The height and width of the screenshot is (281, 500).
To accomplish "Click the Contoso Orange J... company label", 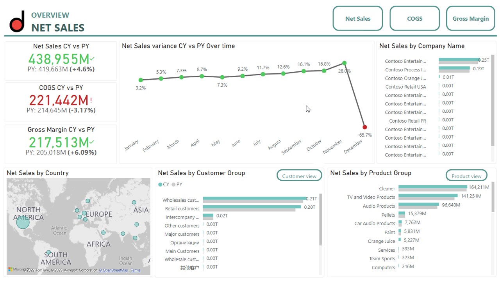I will 405,78.
